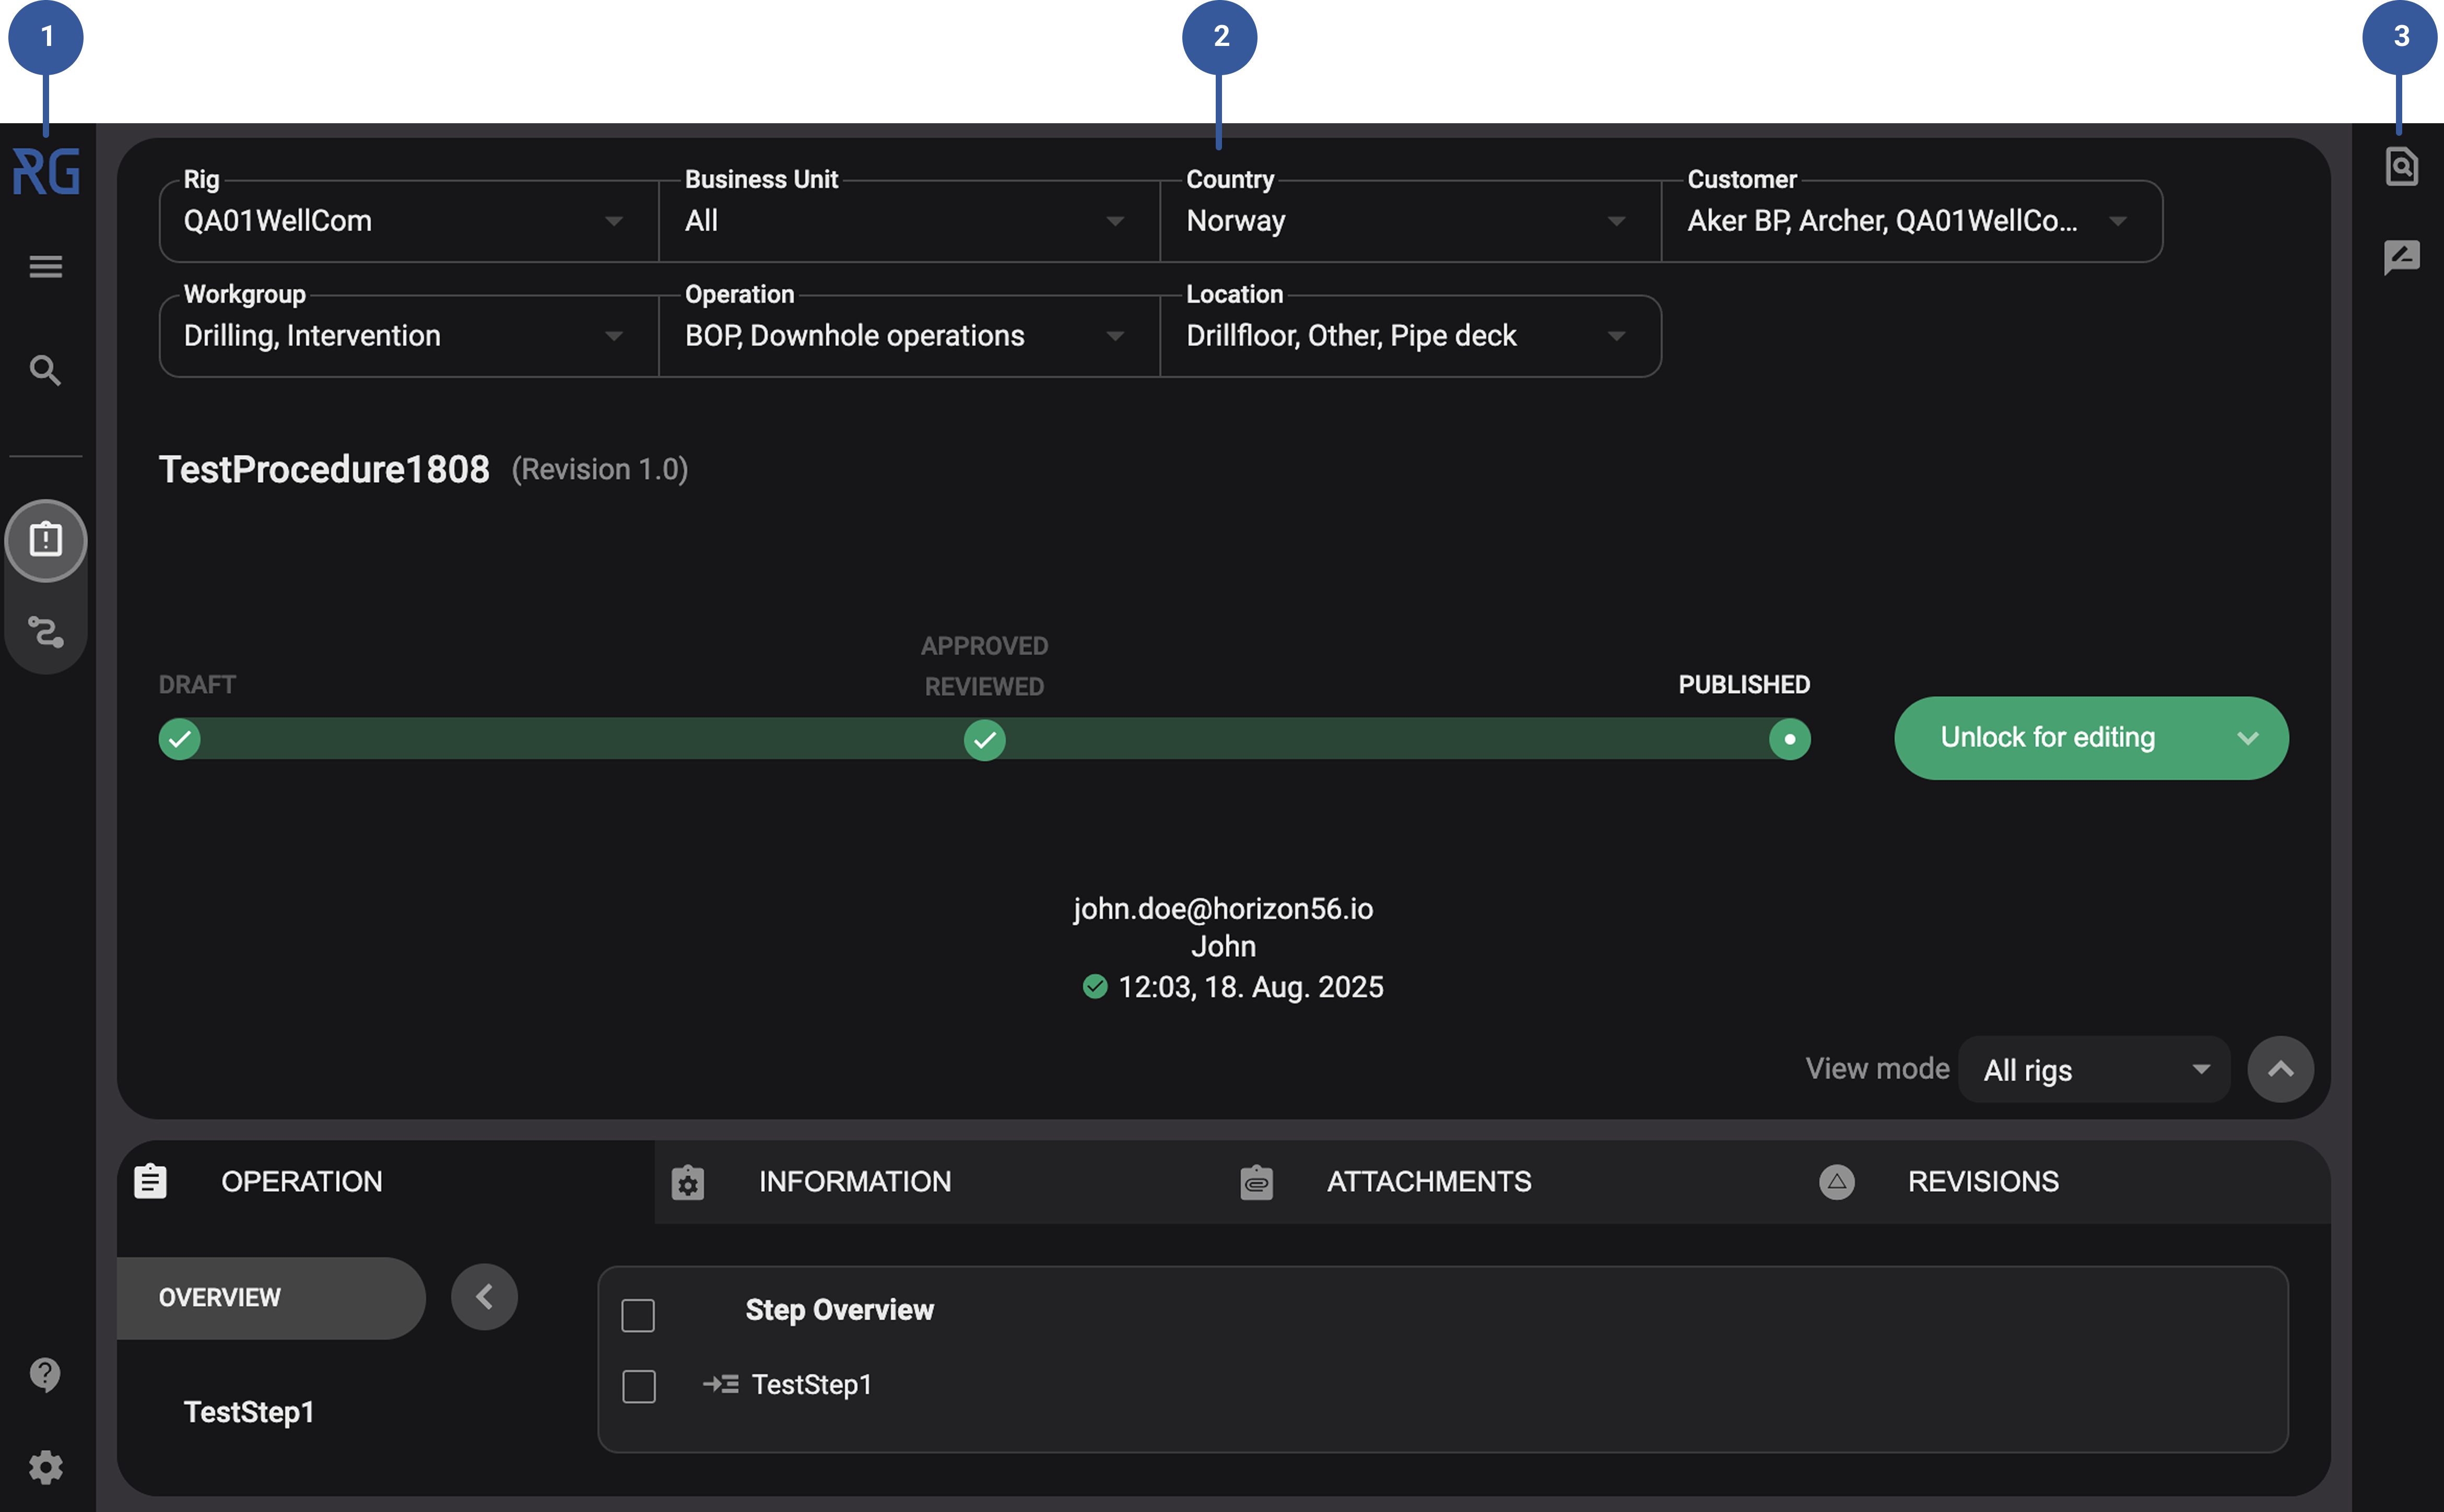Open the help icon near the bottom sidebar
The height and width of the screenshot is (1512, 2444).
pos(45,1374)
